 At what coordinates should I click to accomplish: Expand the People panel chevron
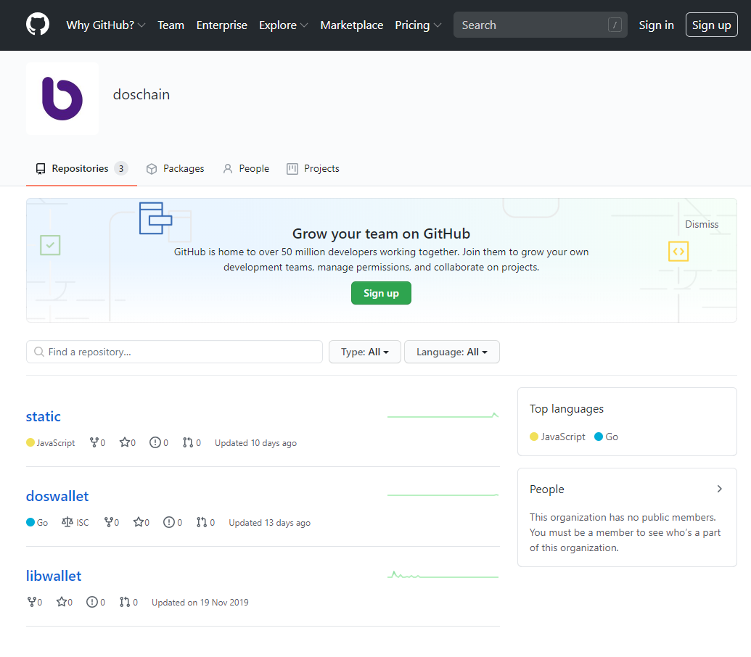(x=719, y=489)
